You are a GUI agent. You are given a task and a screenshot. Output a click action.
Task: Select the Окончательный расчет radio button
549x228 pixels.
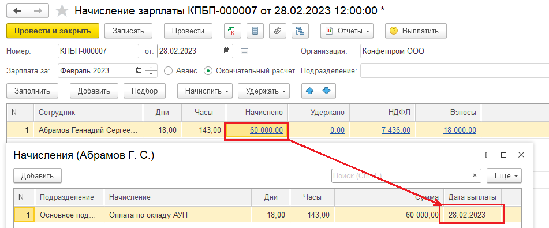click(x=208, y=71)
